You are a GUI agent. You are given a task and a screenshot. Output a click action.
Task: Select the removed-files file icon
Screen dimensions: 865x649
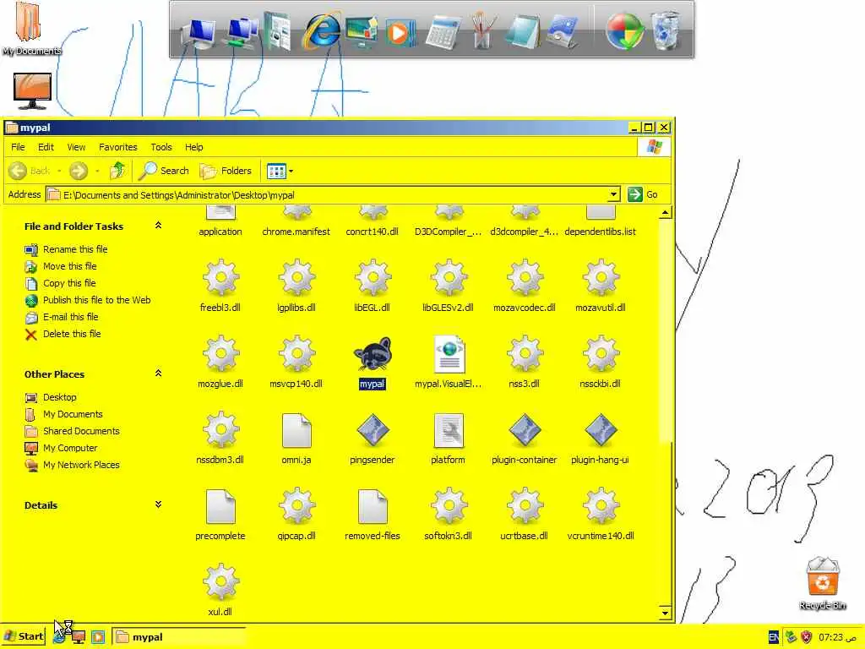point(373,506)
